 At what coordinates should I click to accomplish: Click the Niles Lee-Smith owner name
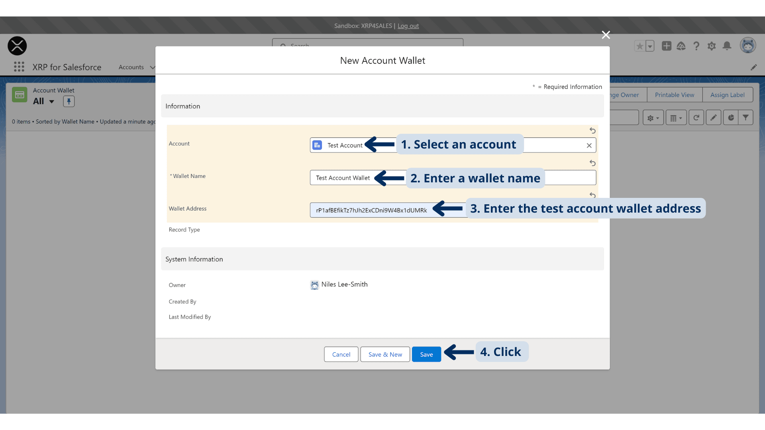(x=344, y=285)
